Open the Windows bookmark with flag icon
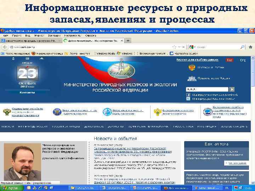 [125, 53]
